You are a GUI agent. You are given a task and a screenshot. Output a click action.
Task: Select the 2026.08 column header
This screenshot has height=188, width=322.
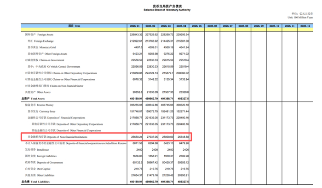pyautogui.click(x=243, y=26)
